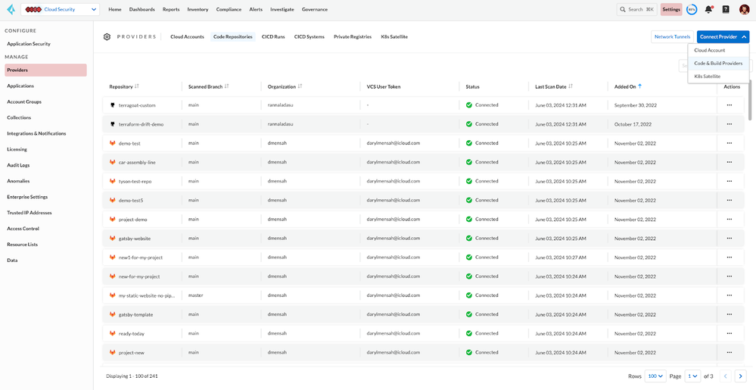Open actions menu for demo-test row
Image resolution: width=756 pixels, height=390 pixels.
[x=729, y=143]
